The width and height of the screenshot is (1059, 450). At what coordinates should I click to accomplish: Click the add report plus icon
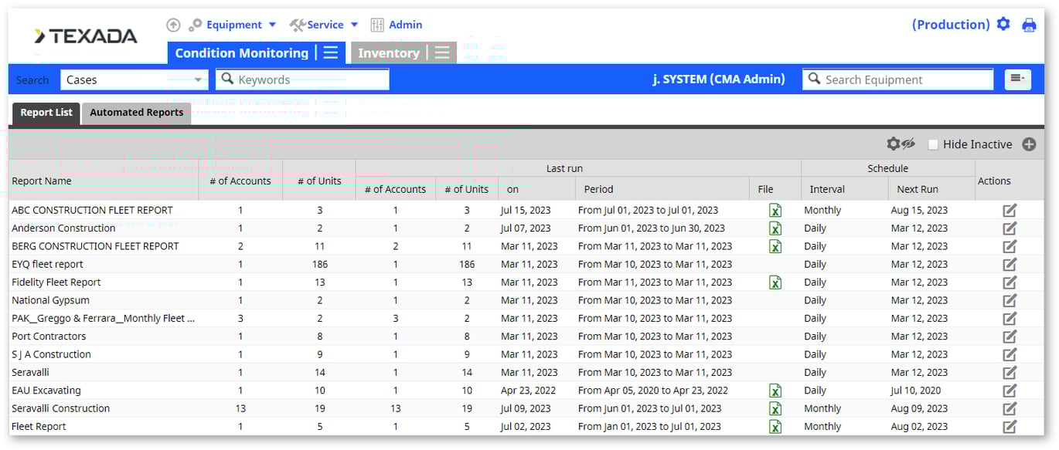(1029, 144)
